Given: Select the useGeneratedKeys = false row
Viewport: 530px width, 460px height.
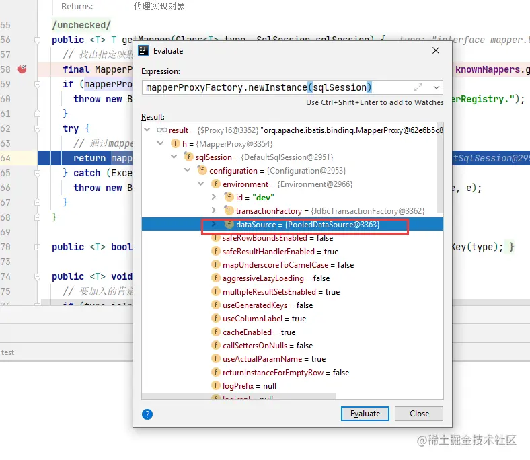Looking at the screenshot, I should tap(293, 305).
